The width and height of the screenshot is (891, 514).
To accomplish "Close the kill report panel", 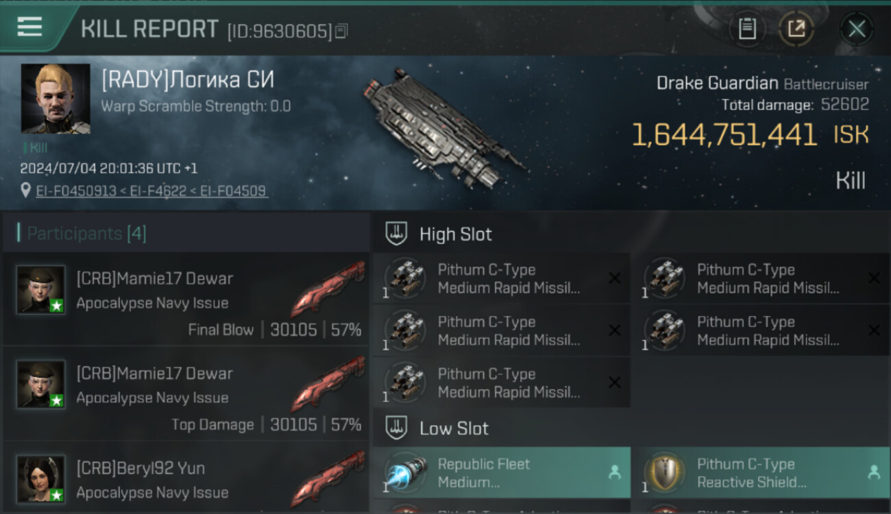I will tap(857, 29).
